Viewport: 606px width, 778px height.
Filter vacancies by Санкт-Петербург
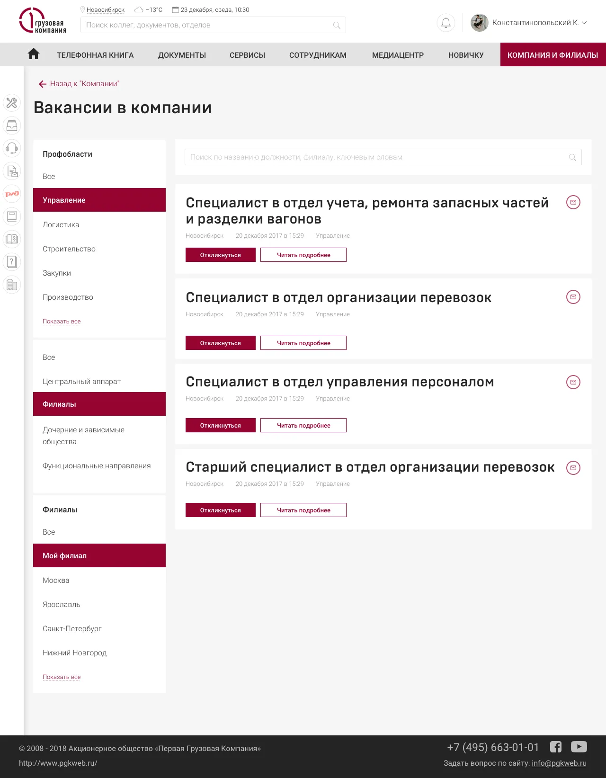click(72, 628)
